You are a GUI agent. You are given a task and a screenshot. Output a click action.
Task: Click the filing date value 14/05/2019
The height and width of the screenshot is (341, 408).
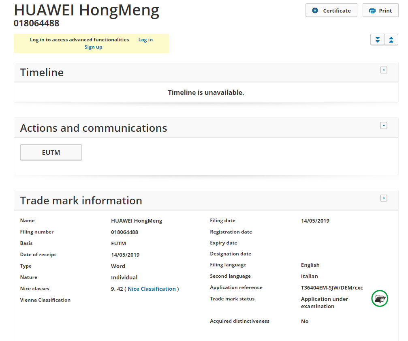click(315, 221)
